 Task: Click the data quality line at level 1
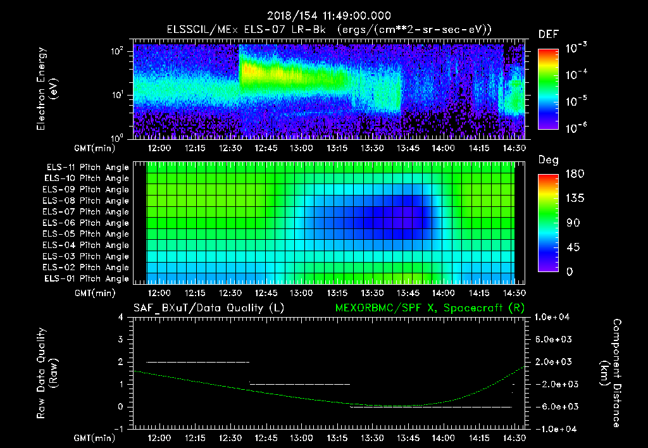(300, 384)
